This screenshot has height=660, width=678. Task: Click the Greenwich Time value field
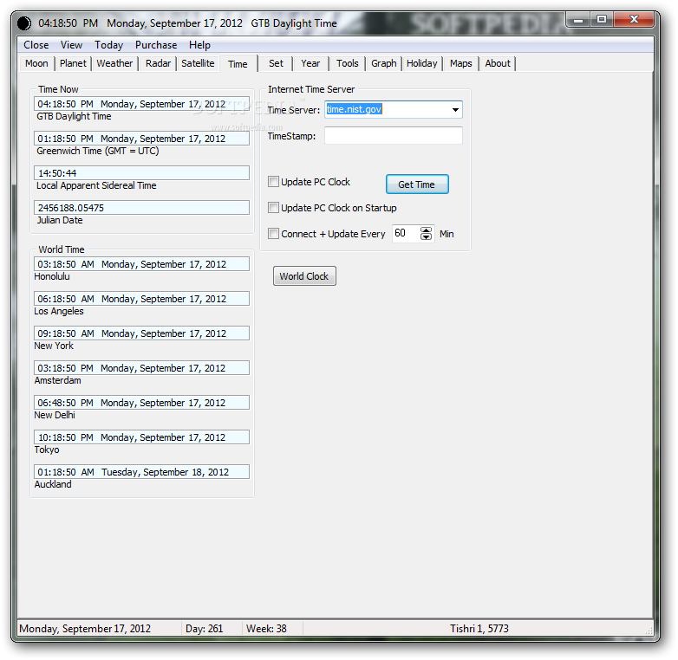[x=142, y=139]
